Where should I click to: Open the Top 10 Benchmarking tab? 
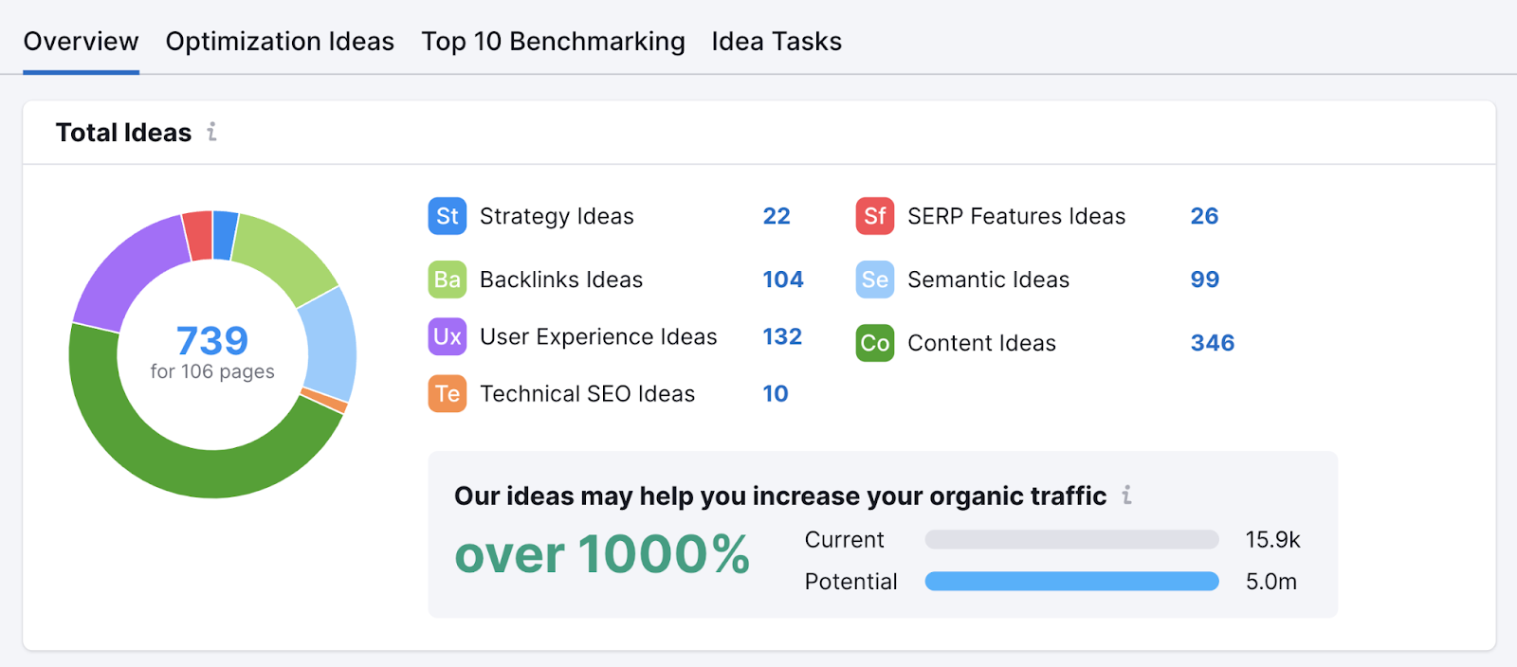click(x=553, y=41)
